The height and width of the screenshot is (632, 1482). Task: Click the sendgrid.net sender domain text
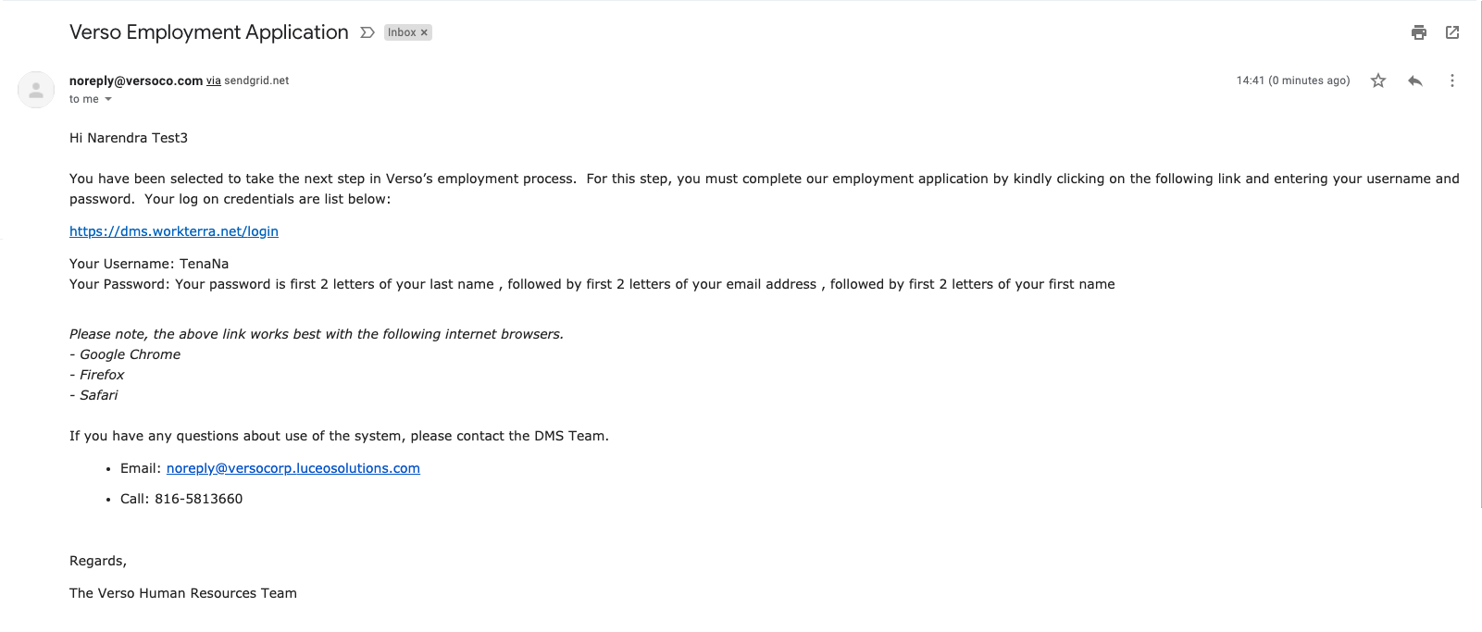click(256, 81)
